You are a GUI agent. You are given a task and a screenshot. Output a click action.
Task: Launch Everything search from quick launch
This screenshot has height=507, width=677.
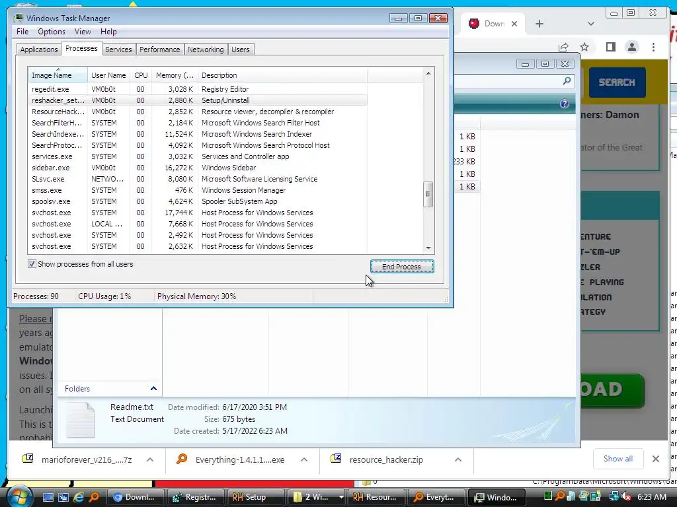pyautogui.click(x=94, y=497)
